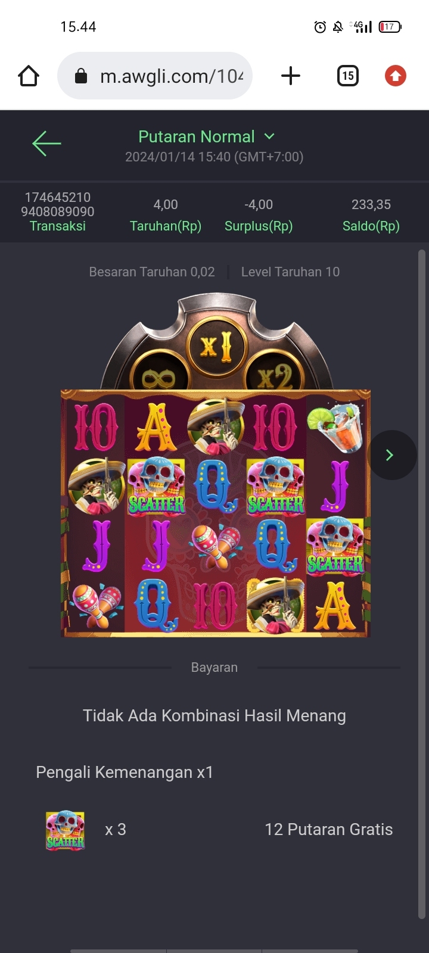Go to next spin result arrow

point(390,455)
